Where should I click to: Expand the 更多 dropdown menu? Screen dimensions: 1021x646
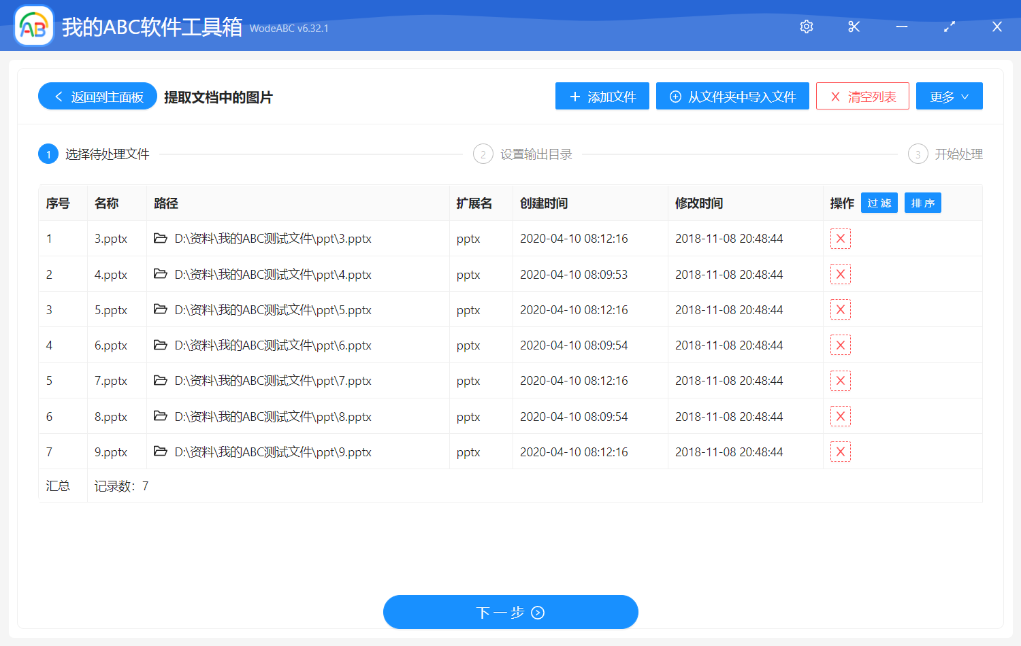pos(949,97)
